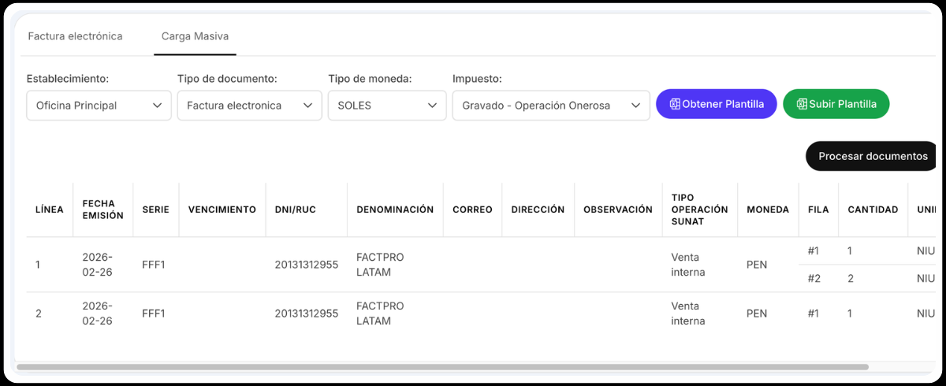946x386 pixels.
Task: Select the Carga Masiva tab
Action: (x=195, y=36)
